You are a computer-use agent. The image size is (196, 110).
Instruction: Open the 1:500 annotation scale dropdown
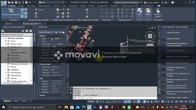coord(157,101)
